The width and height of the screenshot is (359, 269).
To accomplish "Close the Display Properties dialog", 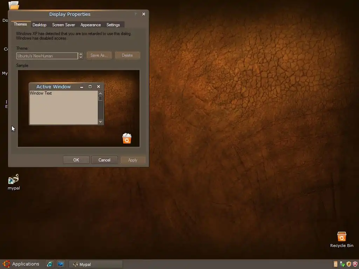I will 144,14.
